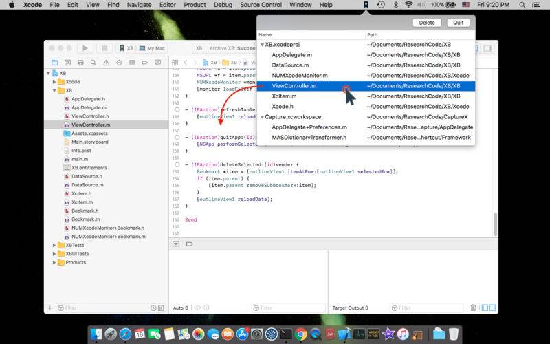The height and width of the screenshot is (344, 550).
Task: Show only the variables view pane
Action: click(485, 308)
